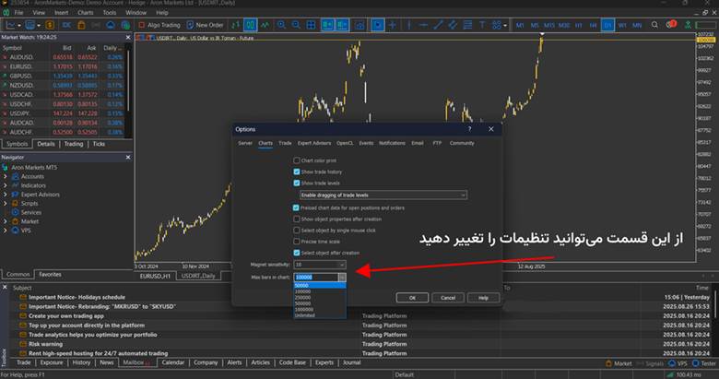Switch to Expert Advisors tab in Options
Viewport: 719px width, 379px height.
pyautogui.click(x=314, y=143)
